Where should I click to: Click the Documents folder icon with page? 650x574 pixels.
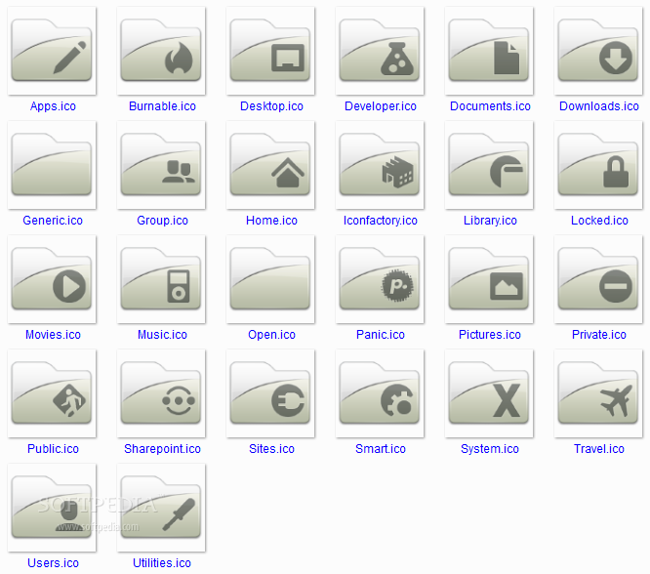coord(489,51)
